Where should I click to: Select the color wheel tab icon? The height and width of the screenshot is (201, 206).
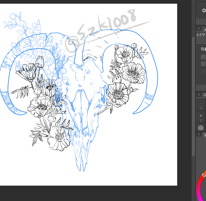coord(205,135)
